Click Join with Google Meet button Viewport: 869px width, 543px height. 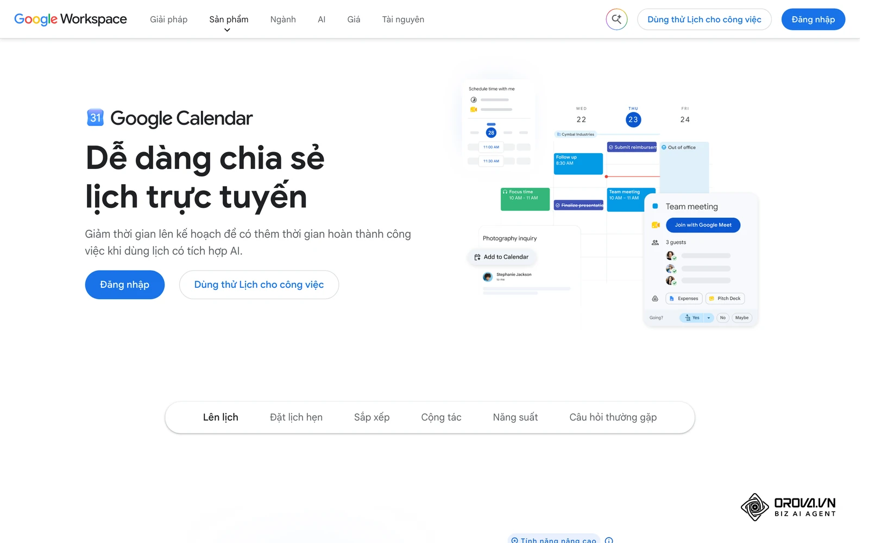[703, 225]
